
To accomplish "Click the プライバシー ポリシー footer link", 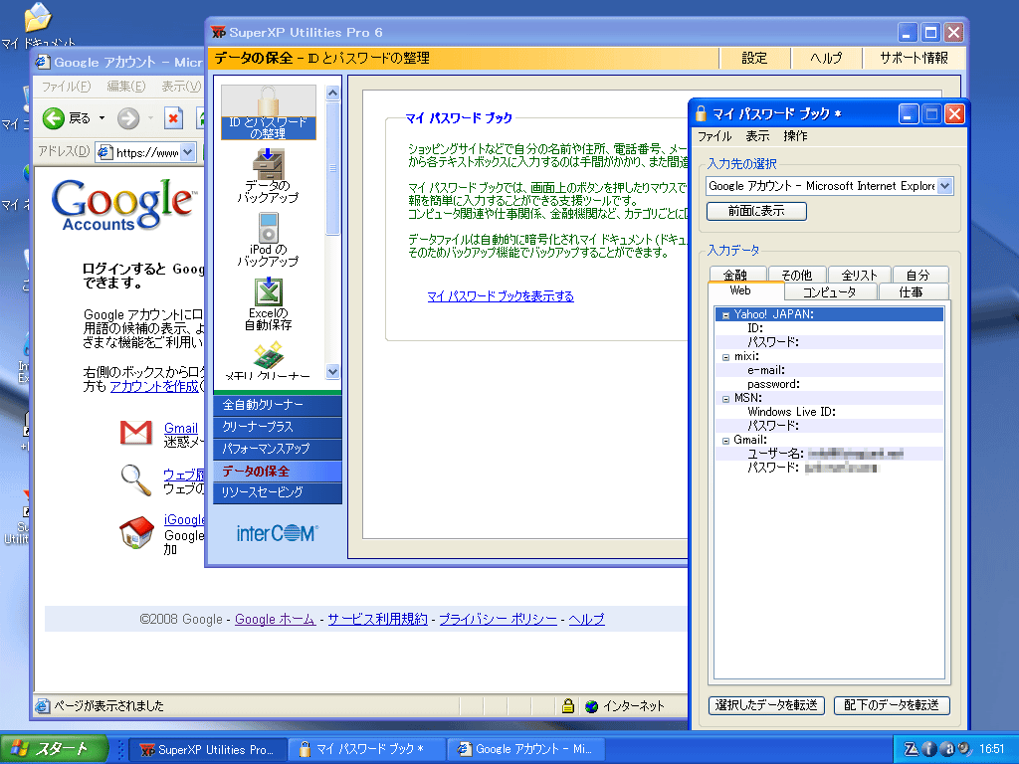I will tap(498, 619).
